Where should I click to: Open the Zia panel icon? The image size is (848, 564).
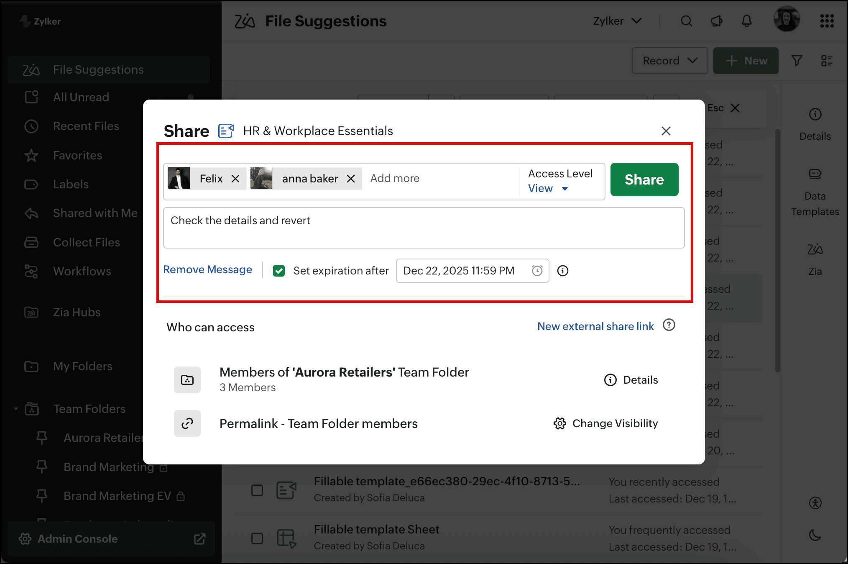tap(815, 250)
